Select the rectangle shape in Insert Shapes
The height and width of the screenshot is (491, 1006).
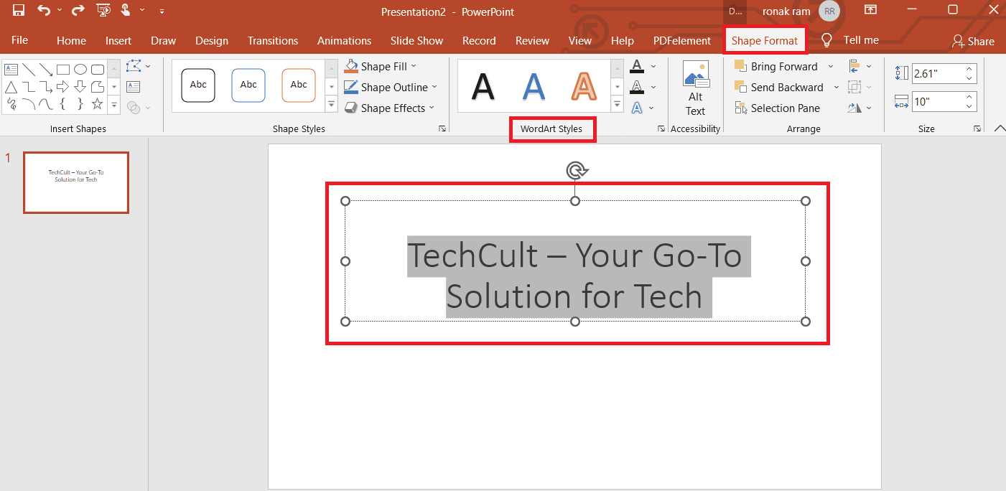pyautogui.click(x=63, y=69)
